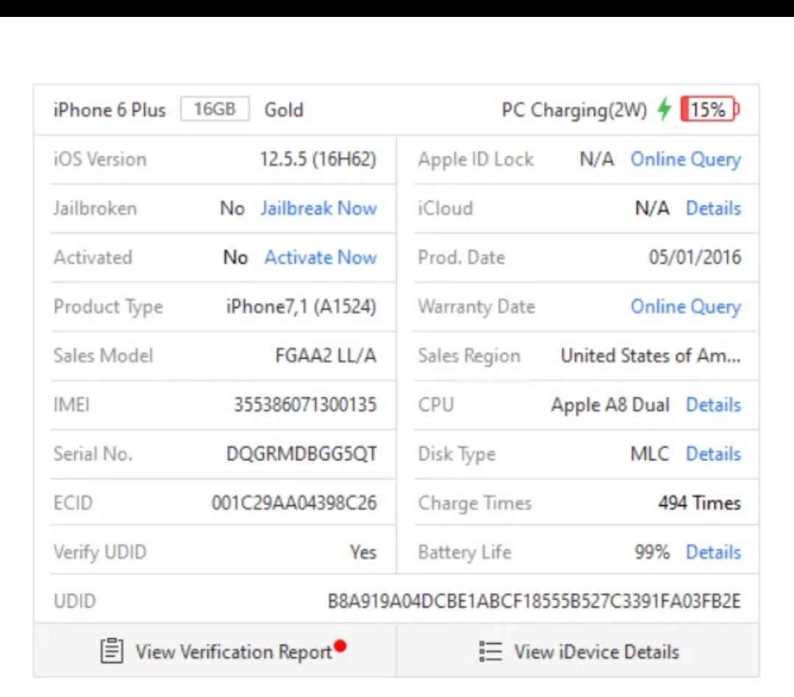Select serial number DQGRMDBGG5QT
Viewport: 794px width, 697px height.
(301, 454)
